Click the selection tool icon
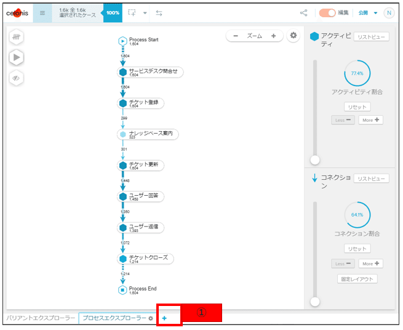 [132, 13]
